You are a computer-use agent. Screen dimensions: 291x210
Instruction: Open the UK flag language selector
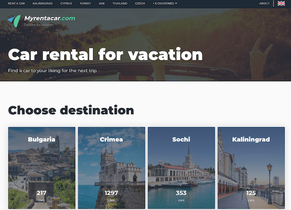tap(281, 3)
